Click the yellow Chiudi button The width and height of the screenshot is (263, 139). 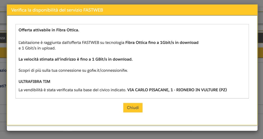pyautogui.click(x=133, y=108)
